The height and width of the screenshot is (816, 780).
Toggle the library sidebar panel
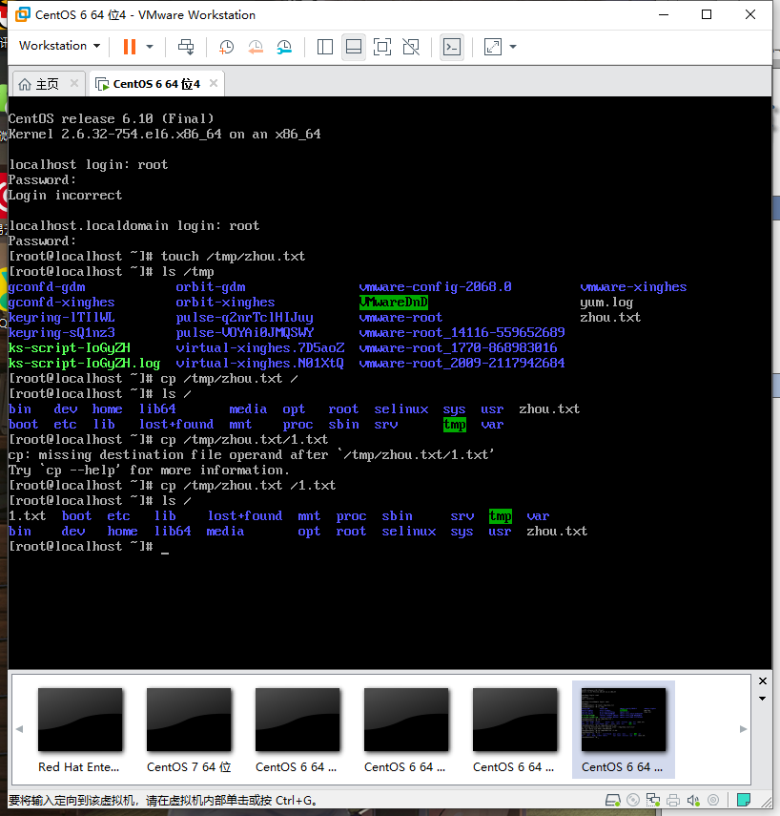(325, 47)
